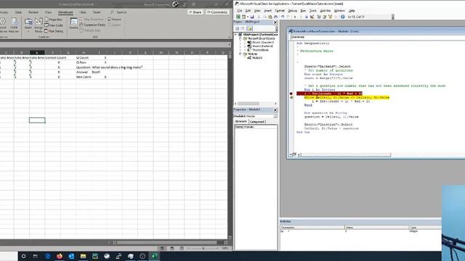Click Insert controls icon in Excel ribbon
The width and height of the screenshot is (465, 261).
pyautogui.click(x=28, y=25)
